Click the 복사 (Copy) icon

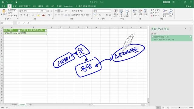coord(9,13)
